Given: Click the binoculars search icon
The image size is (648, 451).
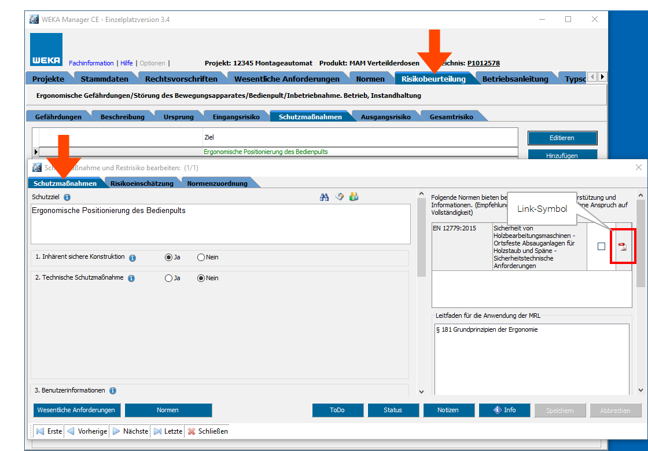Looking at the screenshot, I should tap(324, 197).
